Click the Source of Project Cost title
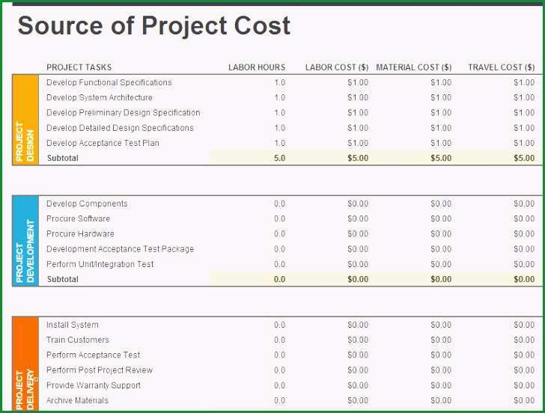This screenshot has height=413, width=545. (x=154, y=25)
